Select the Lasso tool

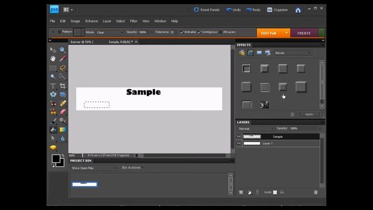pos(62,68)
